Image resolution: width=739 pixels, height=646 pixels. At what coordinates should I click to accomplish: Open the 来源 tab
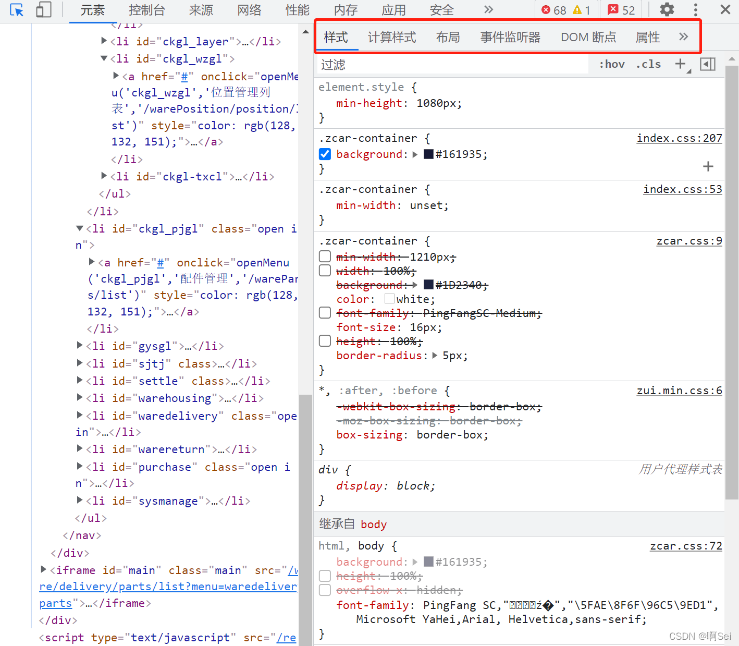pyautogui.click(x=201, y=10)
